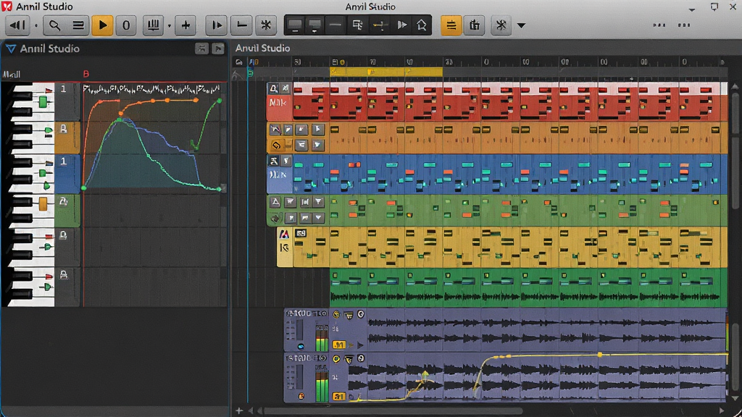Click the orange button on second purple track bottom
742x417 pixels.
[339, 396]
